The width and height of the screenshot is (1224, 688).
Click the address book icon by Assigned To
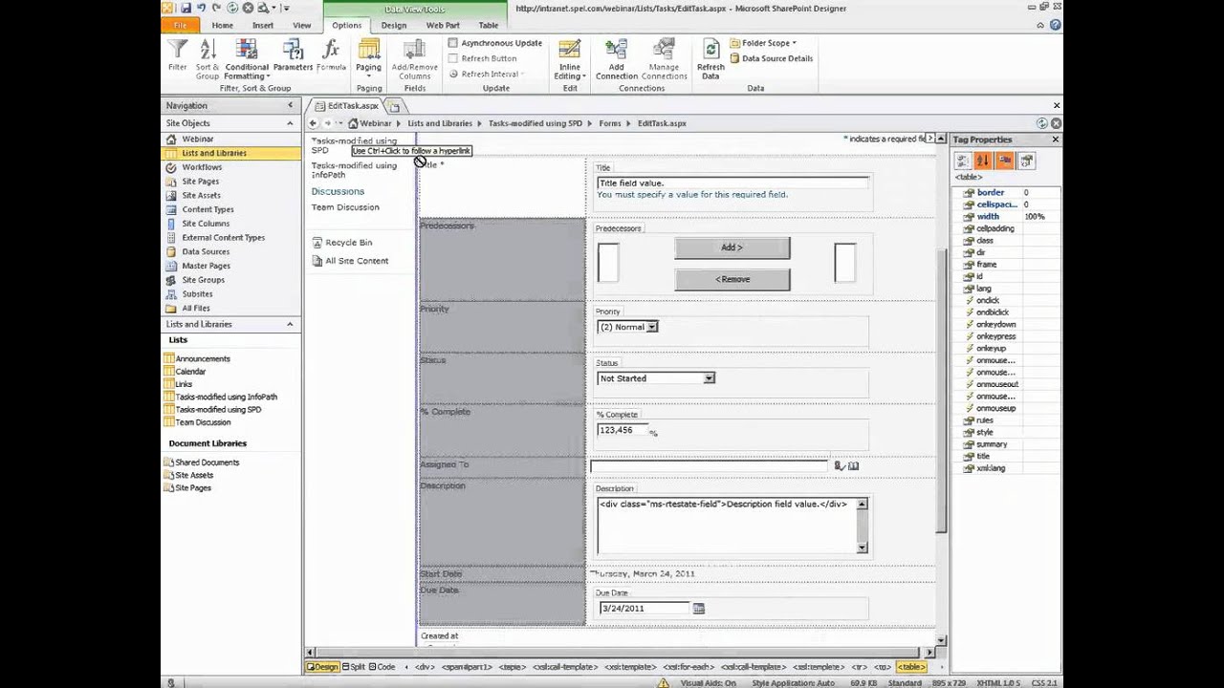853,466
